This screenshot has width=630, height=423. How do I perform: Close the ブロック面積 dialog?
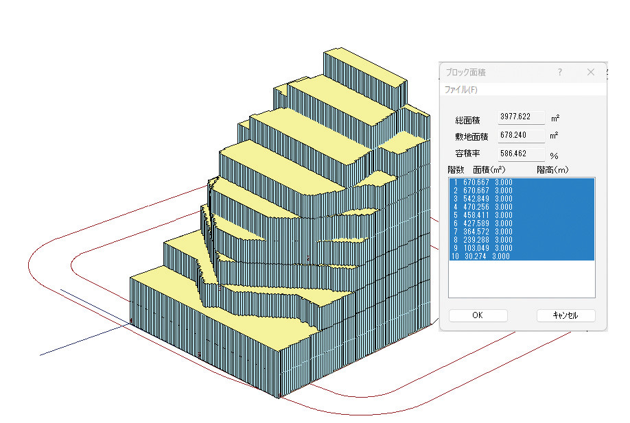[x=591, y=72]
